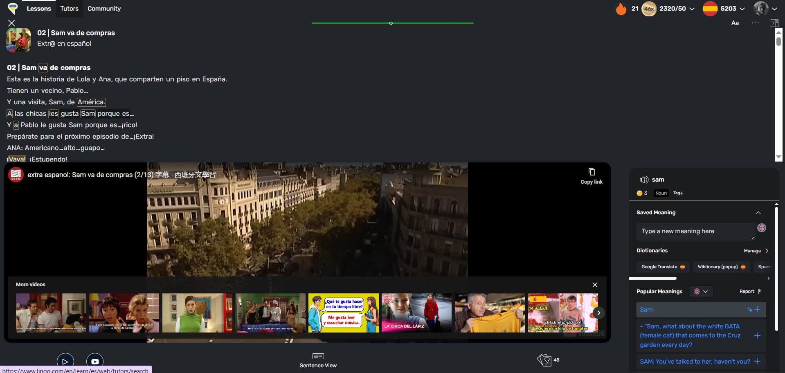Click the LingQ logo icon
The height and width of the screenshot is (373, 785).
[13, 8]
